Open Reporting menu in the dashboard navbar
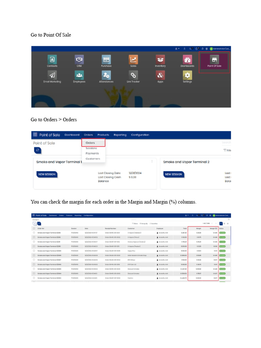The height and width of the screenshot is (348, 261). click(x=120, y=135)
